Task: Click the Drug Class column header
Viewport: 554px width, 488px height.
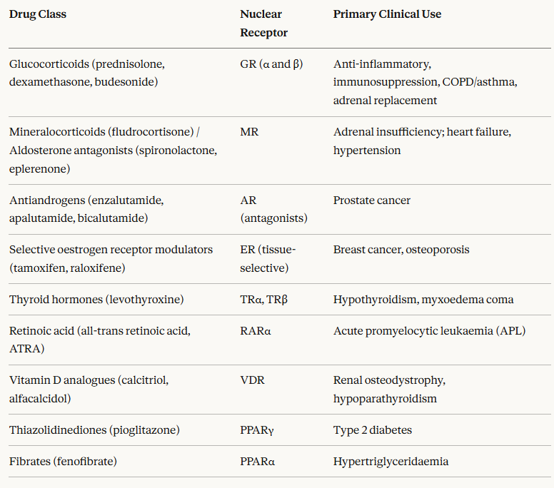Action: 38,14
